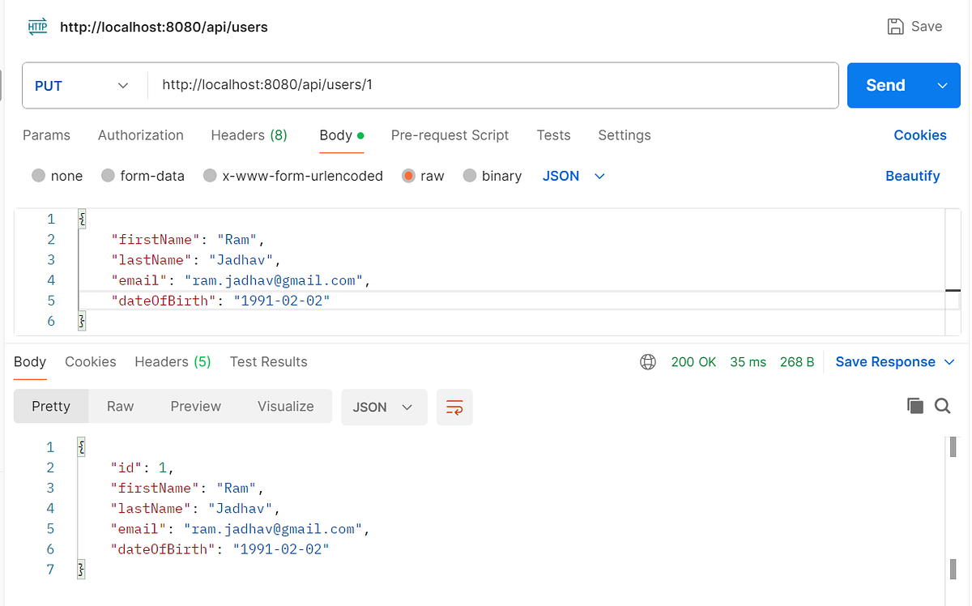The width and height of the screenshot is (972, 606).
Task: Click "dateOfBirth" line in response body
Action: tap(220, 549)
